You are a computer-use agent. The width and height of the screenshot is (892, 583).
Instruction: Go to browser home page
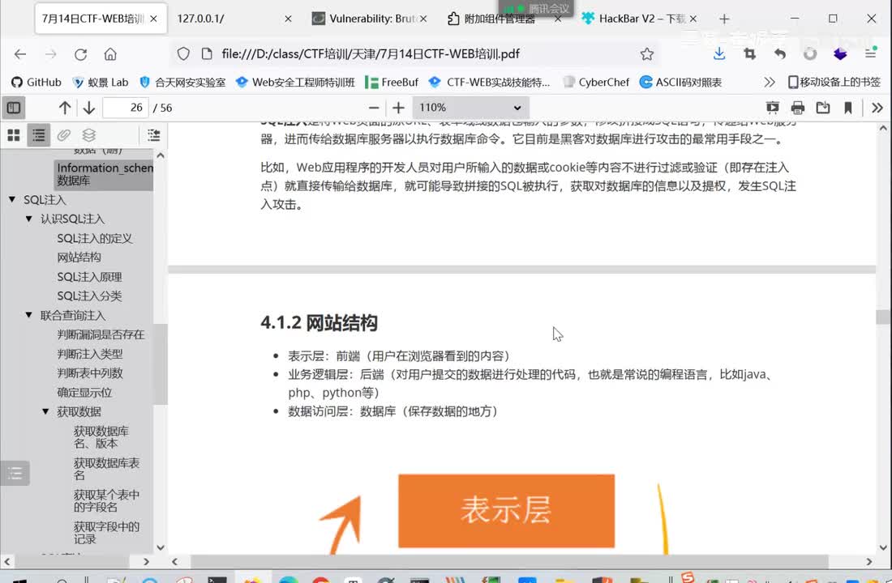point(110,54)
